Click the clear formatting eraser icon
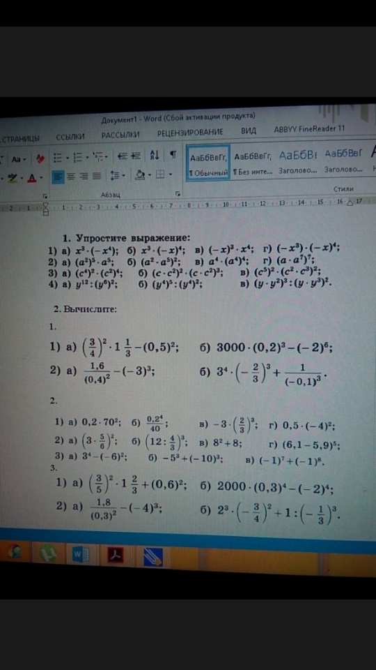 [41, 158]
